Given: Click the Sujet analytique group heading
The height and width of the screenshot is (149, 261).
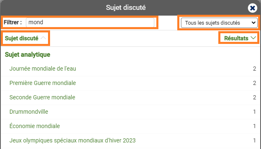Looking at the screenshot, I should tap(27, 55).
